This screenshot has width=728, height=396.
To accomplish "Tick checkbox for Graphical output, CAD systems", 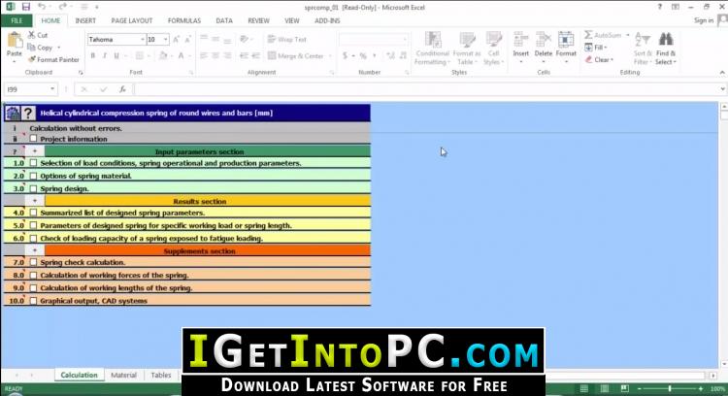I will pos(33,300).
